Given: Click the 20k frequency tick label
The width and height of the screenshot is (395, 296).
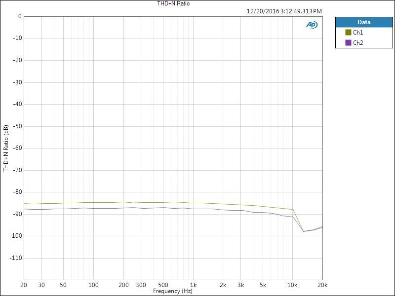Looking at the screenshot, I should coord(322,285).
